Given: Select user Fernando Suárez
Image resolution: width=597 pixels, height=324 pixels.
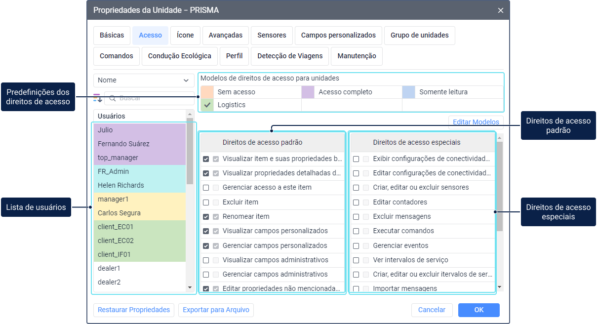Looking at the screenshot, I should click(140, 144).
